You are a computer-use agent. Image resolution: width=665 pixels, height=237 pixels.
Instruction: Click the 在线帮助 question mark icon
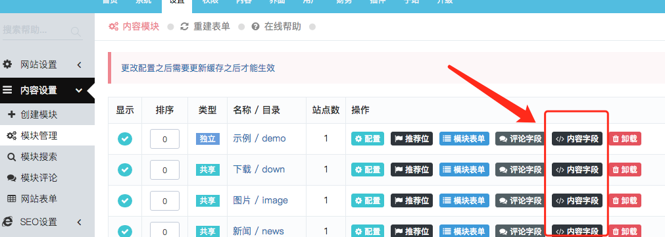pos(255,27)
